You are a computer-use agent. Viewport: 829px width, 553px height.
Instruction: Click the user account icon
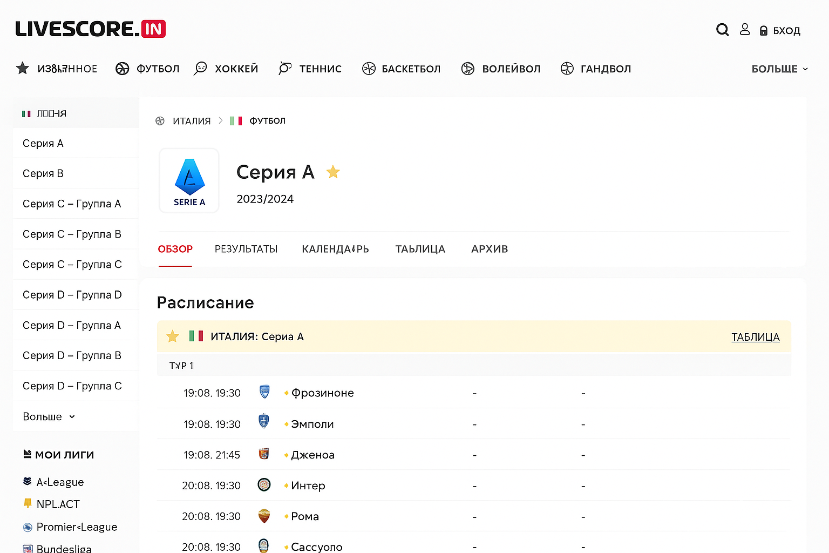click(x=745, y=30)
